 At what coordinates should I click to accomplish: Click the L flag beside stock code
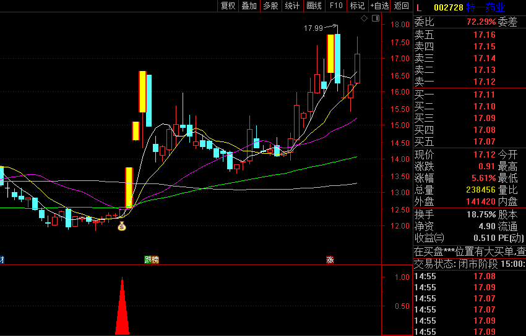click(x=419, y=7)
